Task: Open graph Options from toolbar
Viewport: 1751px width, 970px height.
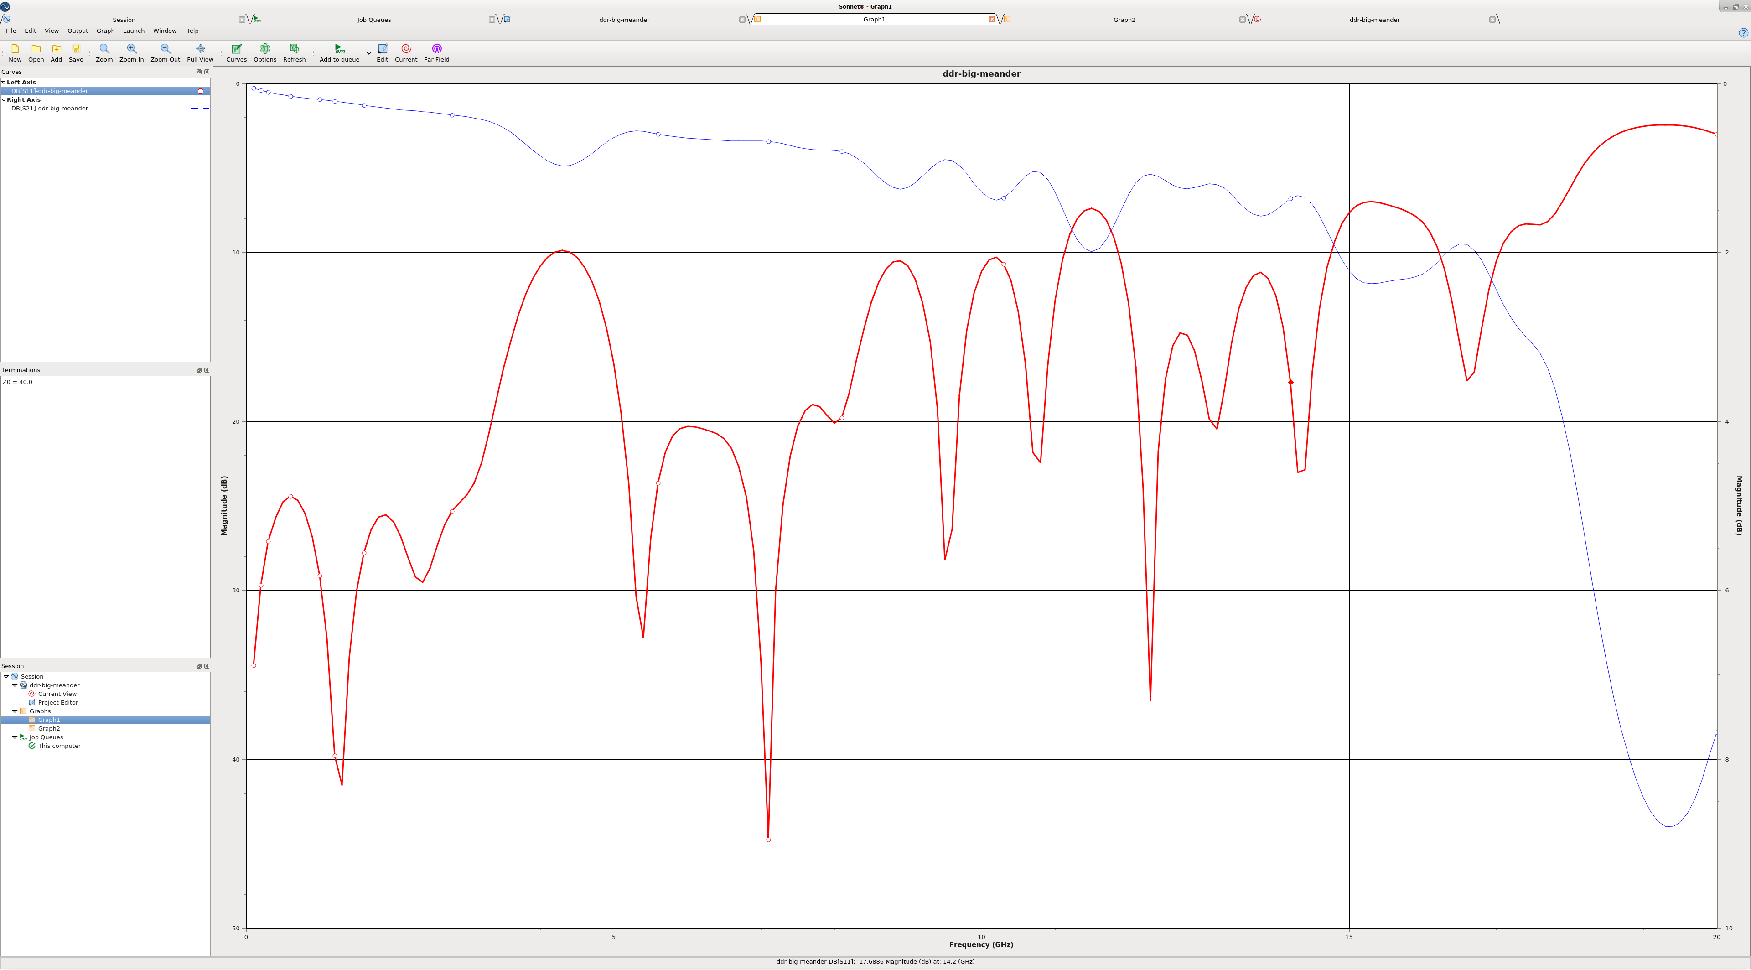Action: point(265,49)
